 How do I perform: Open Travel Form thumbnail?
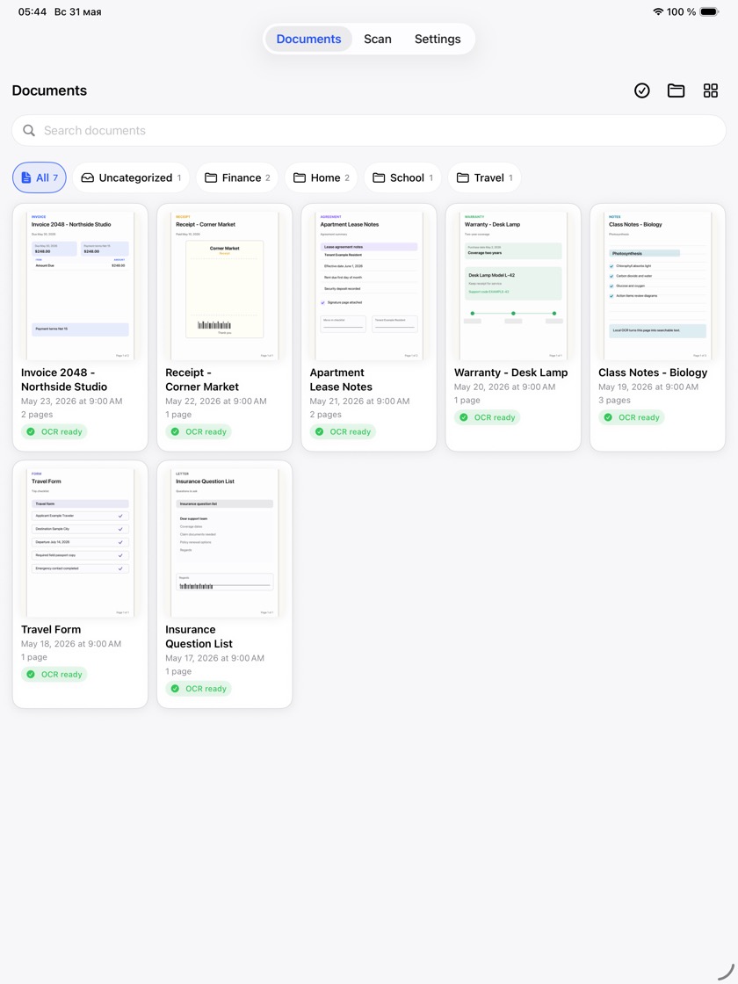80,543
